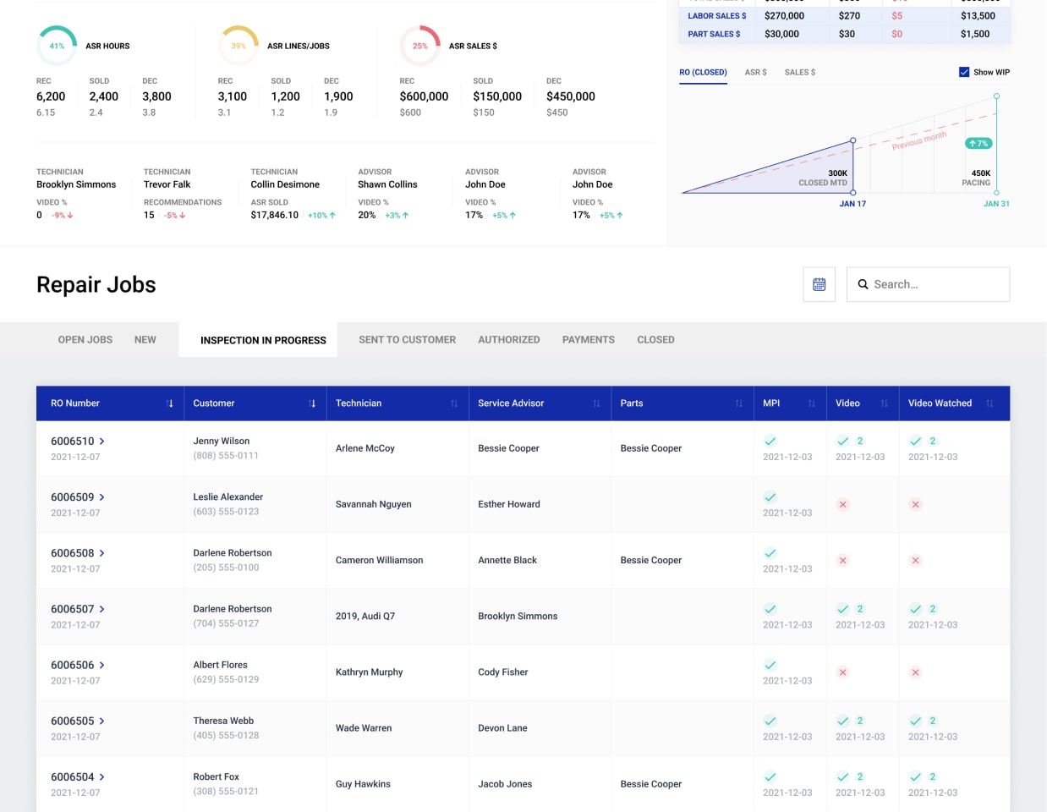
Task: Sort by Technician column
Action: pos(454,403)
